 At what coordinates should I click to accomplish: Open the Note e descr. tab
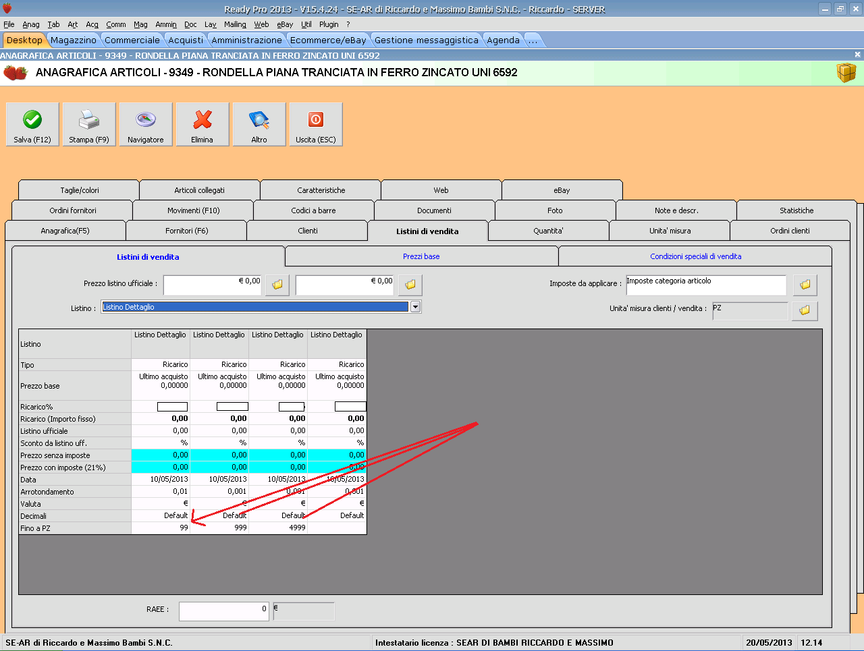(676, 210)
